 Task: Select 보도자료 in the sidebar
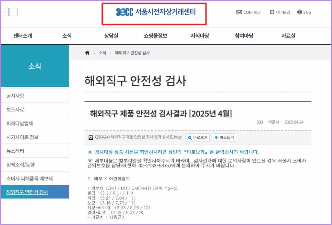coord(35,109)
